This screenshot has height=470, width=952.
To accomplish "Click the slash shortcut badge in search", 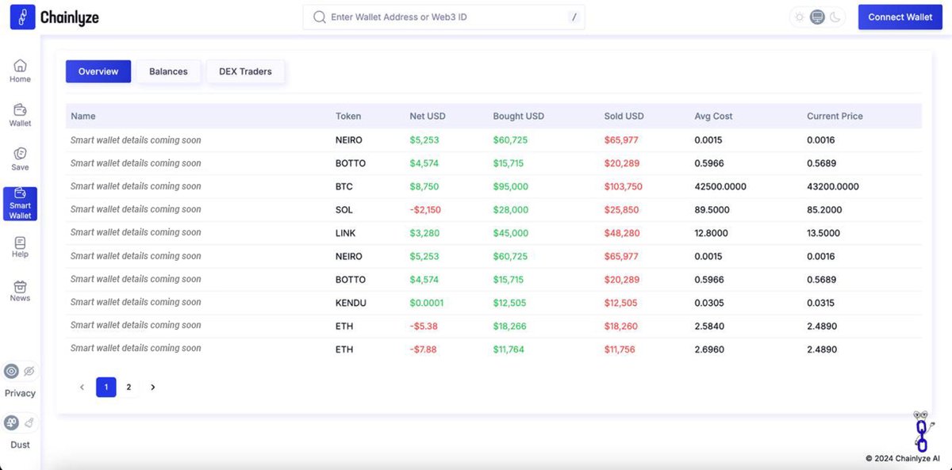I will coord(574,17).
